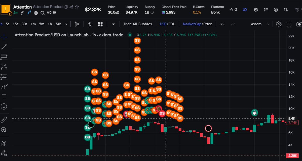The width and height of the screenshot is (302, 161).
Task: Click the $2.32K market cap value
Action: 93,10
